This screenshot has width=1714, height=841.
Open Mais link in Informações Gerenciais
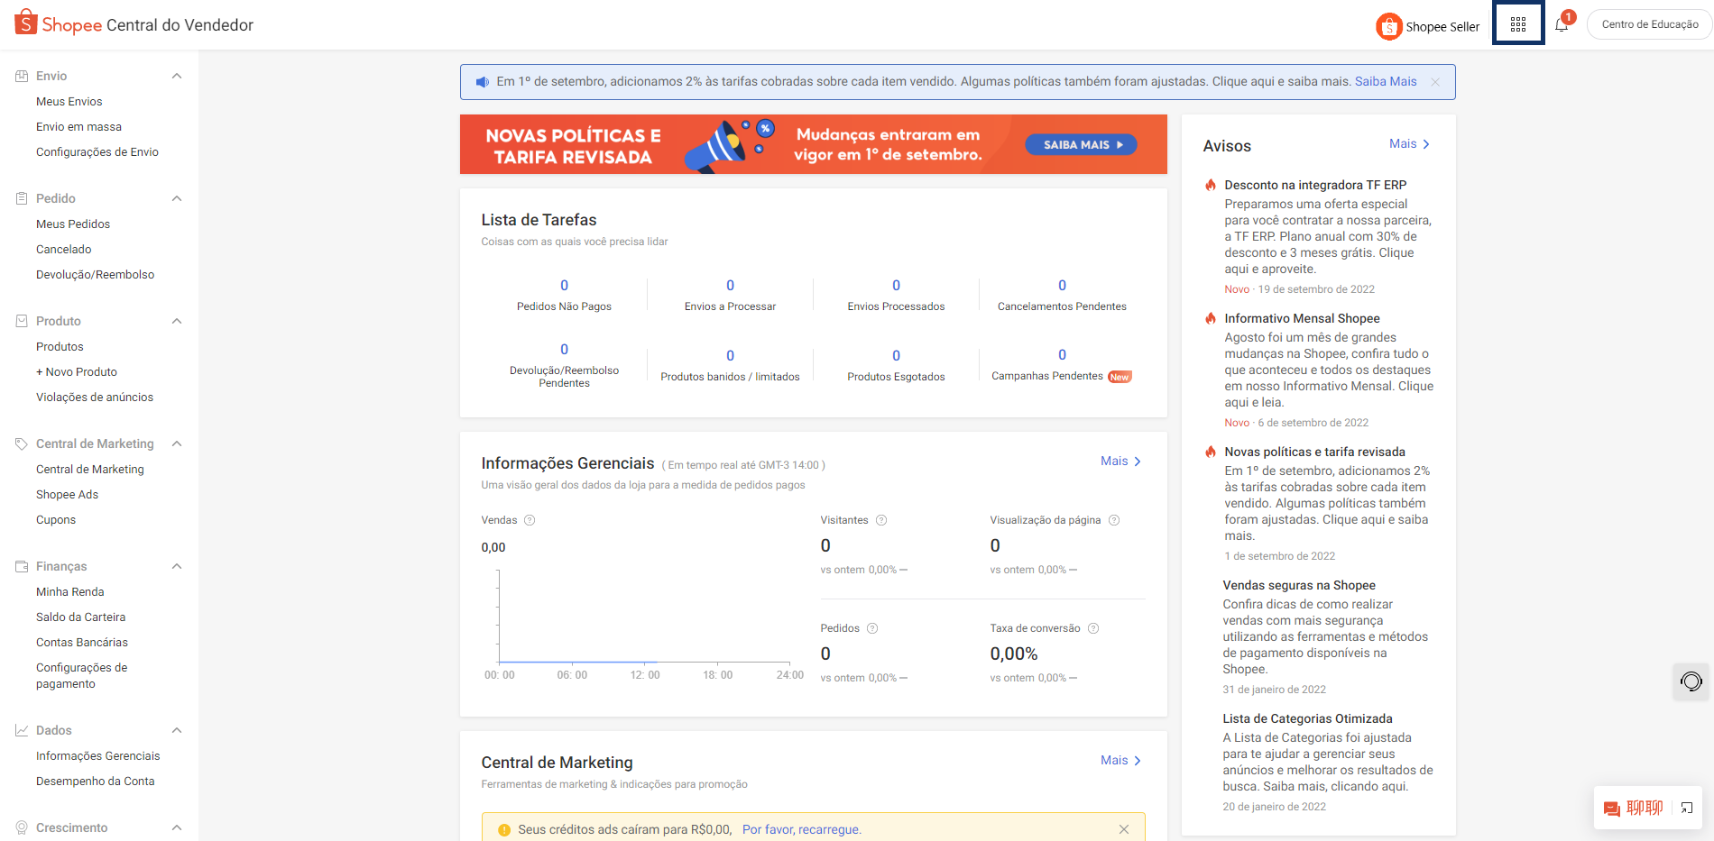(1120, 462)
